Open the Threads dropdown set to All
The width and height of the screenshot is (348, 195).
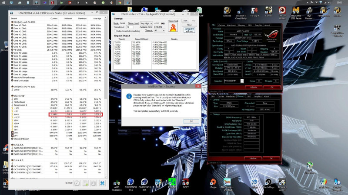click(x=159, y=30)
